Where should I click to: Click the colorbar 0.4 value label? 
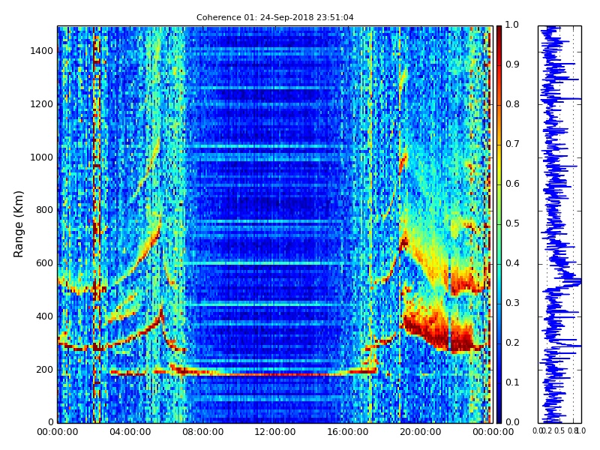click(512, 263)
